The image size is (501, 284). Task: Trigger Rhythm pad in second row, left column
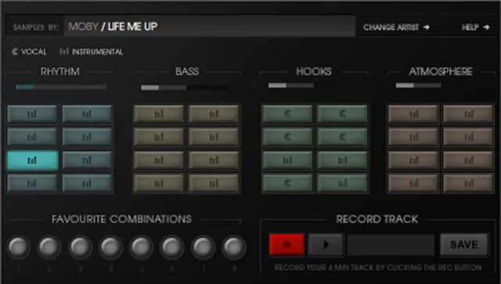pos(32,137)
